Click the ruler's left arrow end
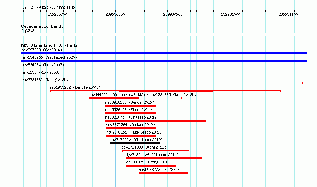This screenshot has width=317, height=187. coord(22,11)
